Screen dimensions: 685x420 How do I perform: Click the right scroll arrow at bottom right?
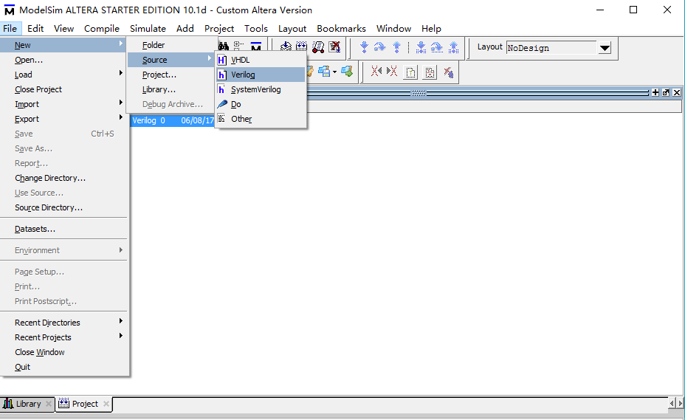tap(680, 404)
